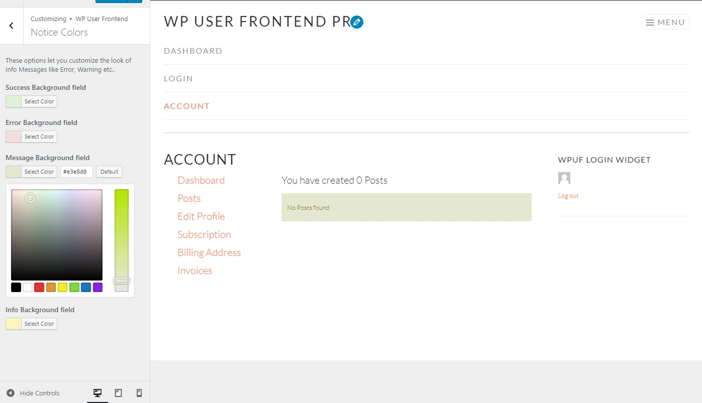Open Billing Address account link
Image resolution: width=702 pixels, height=403 pixels.
209,252
